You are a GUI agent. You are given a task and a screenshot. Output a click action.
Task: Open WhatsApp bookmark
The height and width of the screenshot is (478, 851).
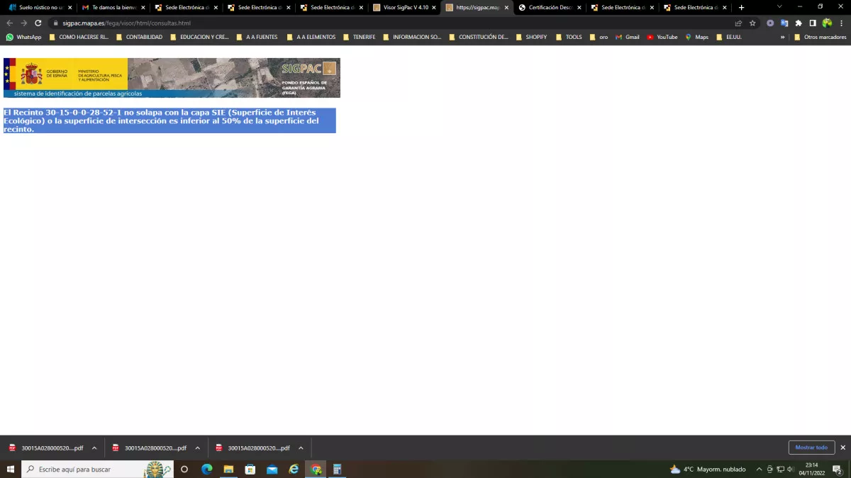point(23,37)
